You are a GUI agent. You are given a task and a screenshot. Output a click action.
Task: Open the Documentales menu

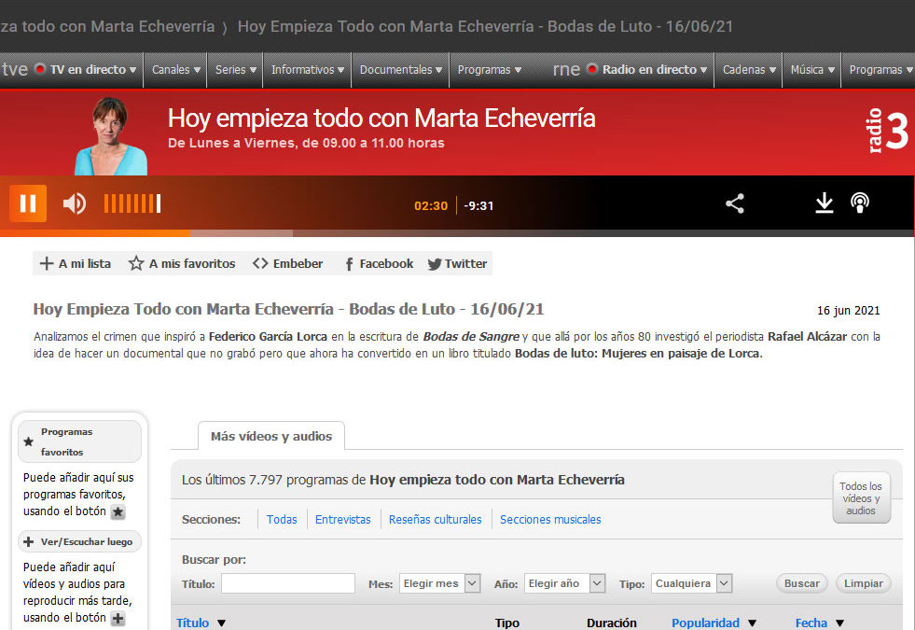(400, 70)
